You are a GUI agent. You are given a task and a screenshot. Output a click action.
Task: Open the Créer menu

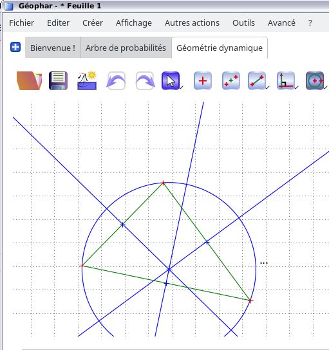pos(93,23)
